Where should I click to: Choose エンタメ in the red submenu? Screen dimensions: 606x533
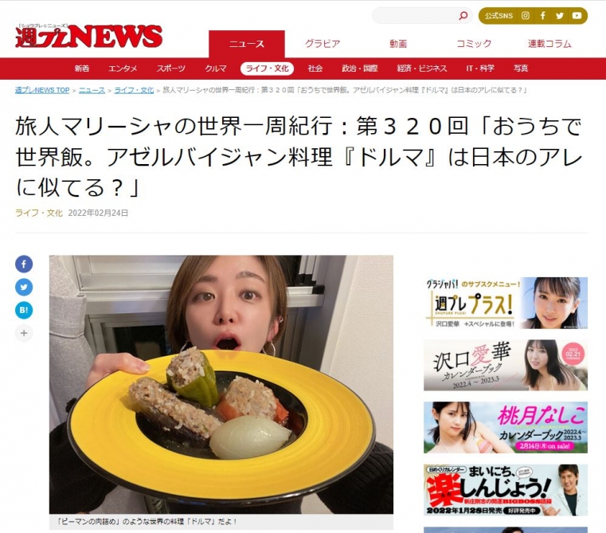coord(123,69)
